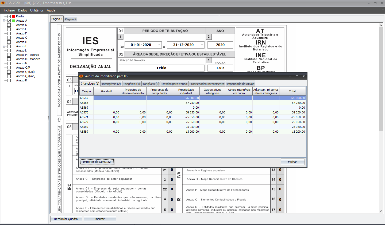Image resolution: width=385 pixels, height=225 pixels.
Task: Switch to the Tangíveis (1) tab
Action: click(x=132, y=84)
